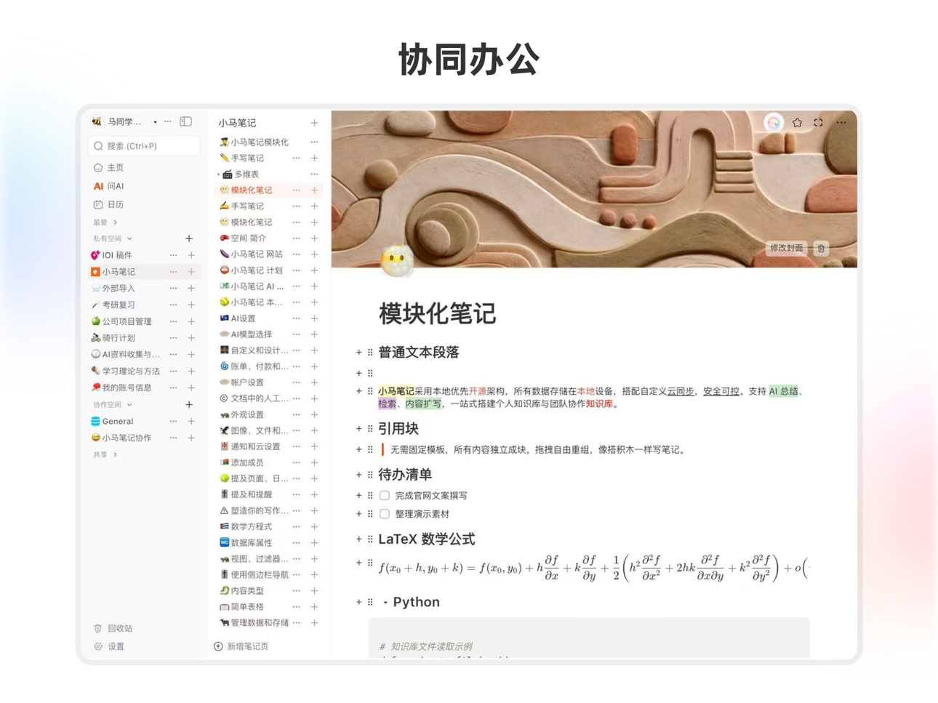Open 小马笔记 网站 page in list
938x703 pixels.
(256, 254)
